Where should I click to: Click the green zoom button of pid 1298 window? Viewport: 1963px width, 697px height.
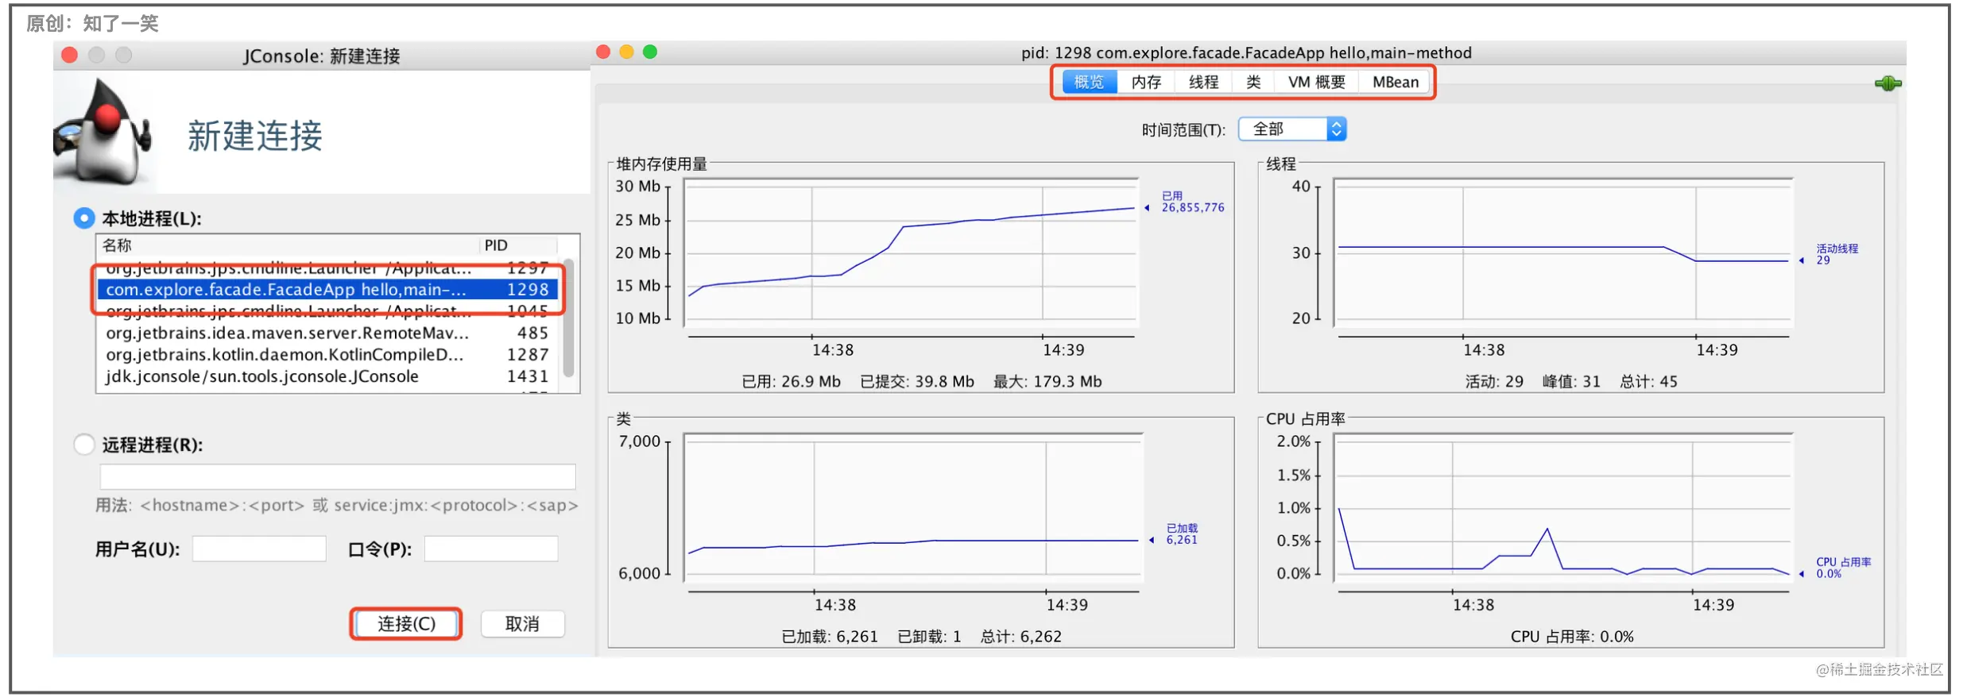pyautogui.click(x=650, y=52)
